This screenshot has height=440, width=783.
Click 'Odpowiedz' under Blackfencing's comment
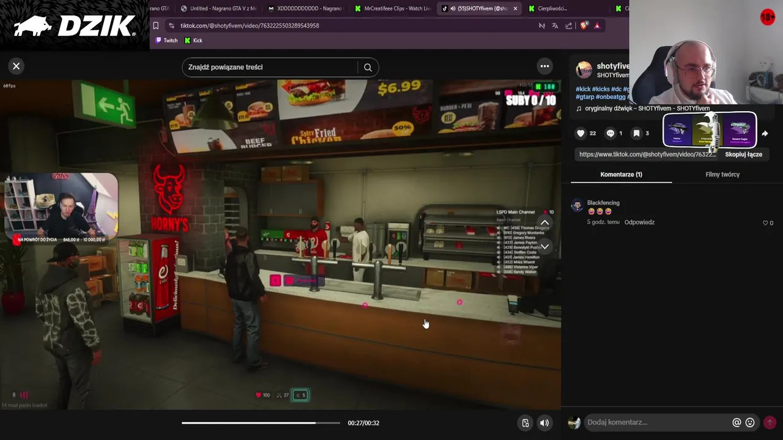click(x=639, y=222)
